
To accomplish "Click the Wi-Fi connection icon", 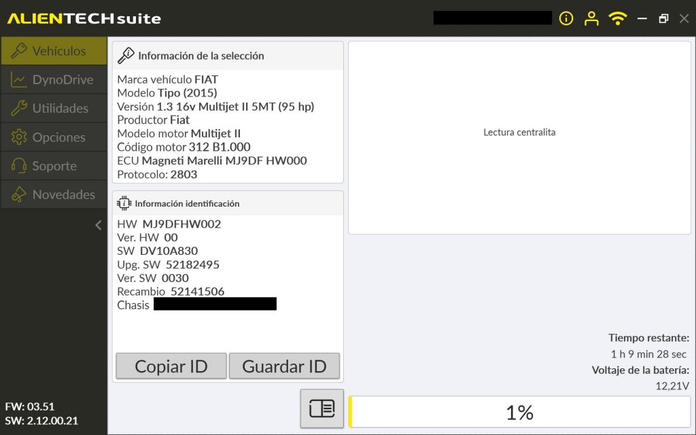I will [617, 18].
